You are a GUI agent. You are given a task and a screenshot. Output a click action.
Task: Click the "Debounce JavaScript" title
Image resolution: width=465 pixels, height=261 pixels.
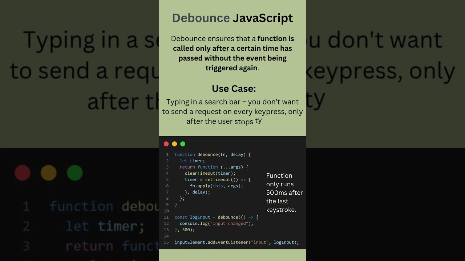point(232,18)
